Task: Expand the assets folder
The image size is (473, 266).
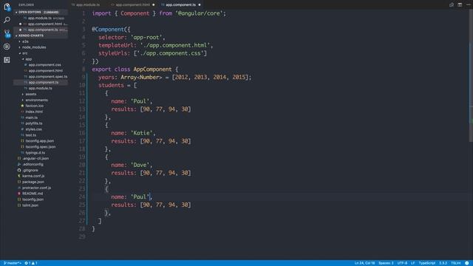Action: pos(31,94)
